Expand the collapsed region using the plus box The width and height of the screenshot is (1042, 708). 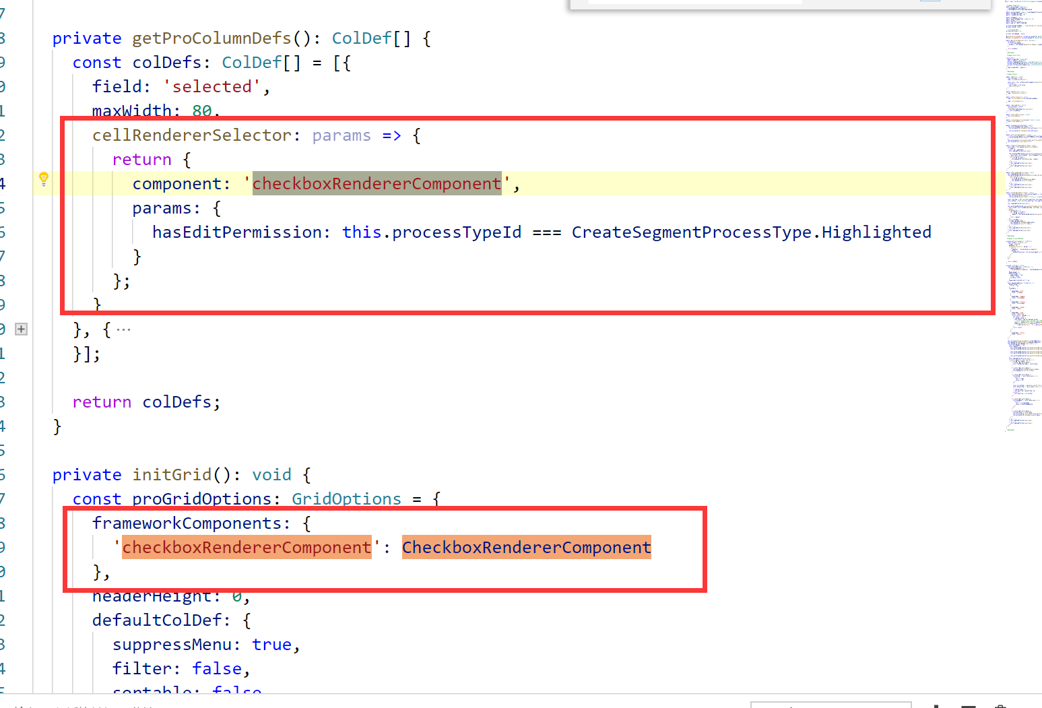click(21, 329)
